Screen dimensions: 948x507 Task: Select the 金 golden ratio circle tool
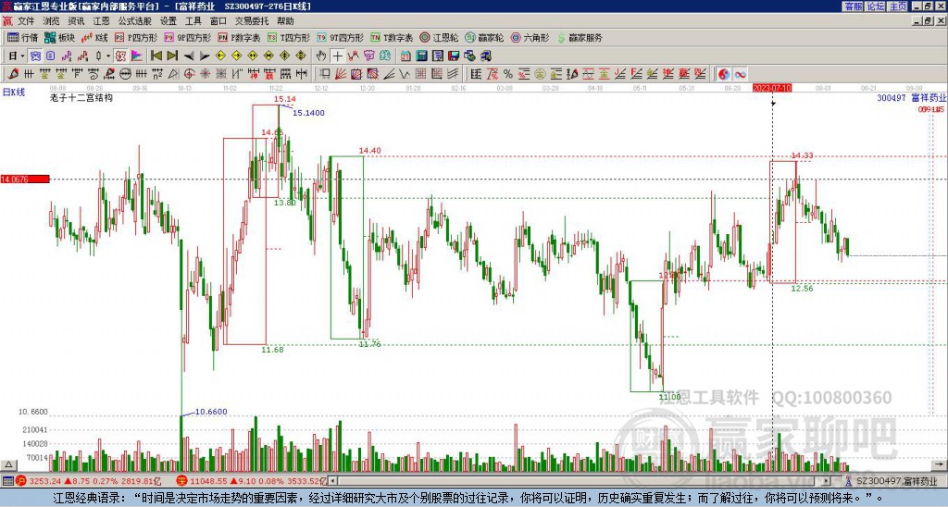point(540,74)
